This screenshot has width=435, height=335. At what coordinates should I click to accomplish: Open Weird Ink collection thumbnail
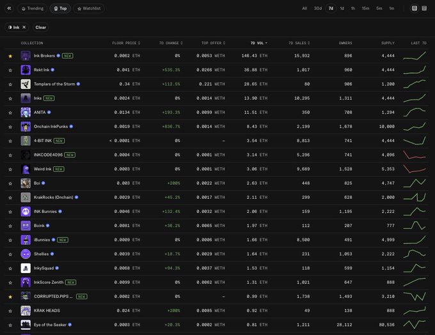pos(26,169)
